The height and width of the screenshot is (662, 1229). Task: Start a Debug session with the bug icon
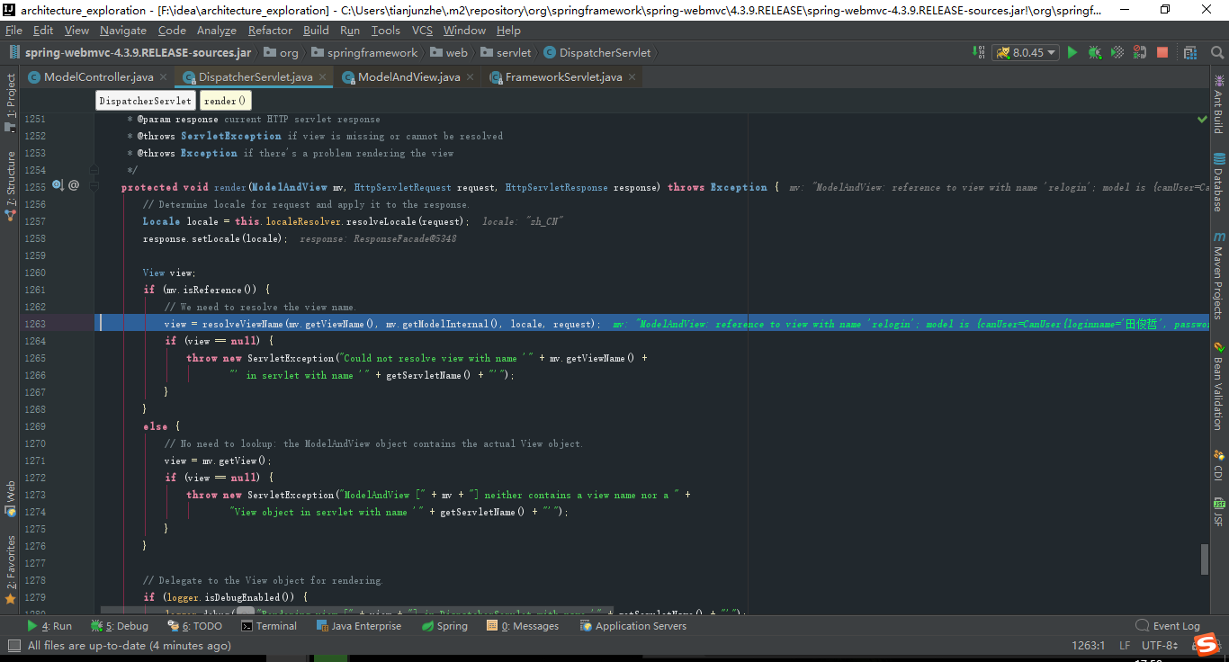(1094, 52)
